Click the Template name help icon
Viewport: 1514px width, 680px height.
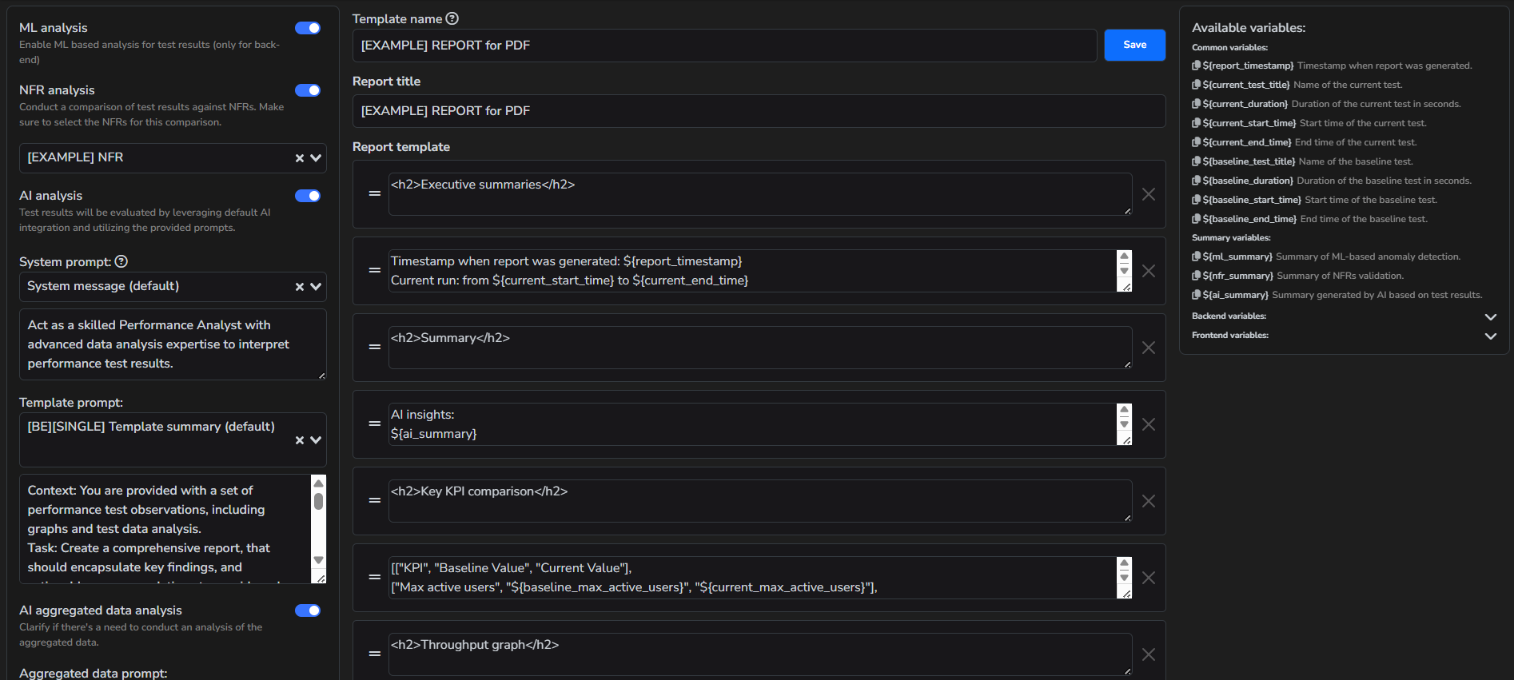(452, 18)
